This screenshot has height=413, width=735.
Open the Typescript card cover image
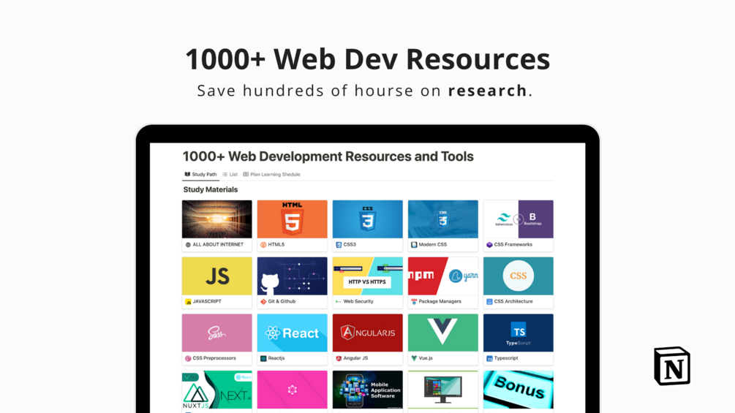click(x=519, y=333)
